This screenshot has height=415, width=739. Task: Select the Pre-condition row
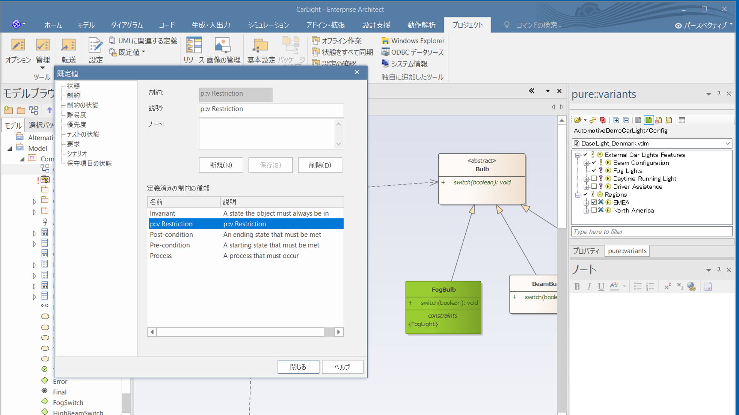(x=246, y=245)
